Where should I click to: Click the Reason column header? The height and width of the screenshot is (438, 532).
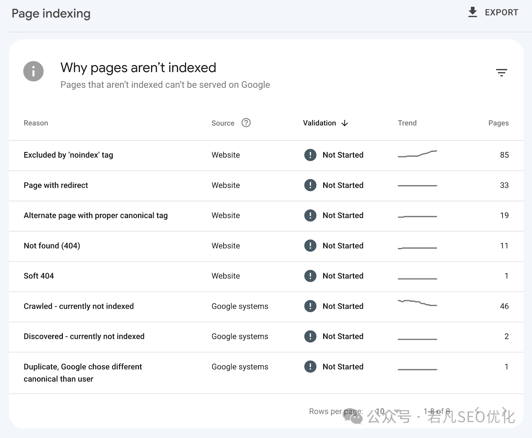(36, 123)
